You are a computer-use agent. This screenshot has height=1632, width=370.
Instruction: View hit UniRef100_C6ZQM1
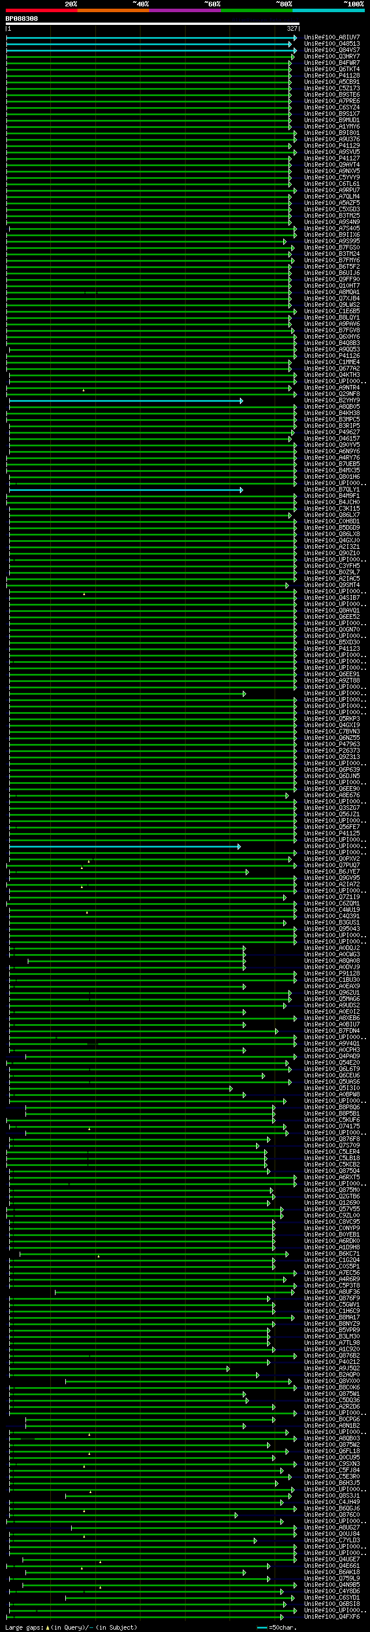(332, 904)
